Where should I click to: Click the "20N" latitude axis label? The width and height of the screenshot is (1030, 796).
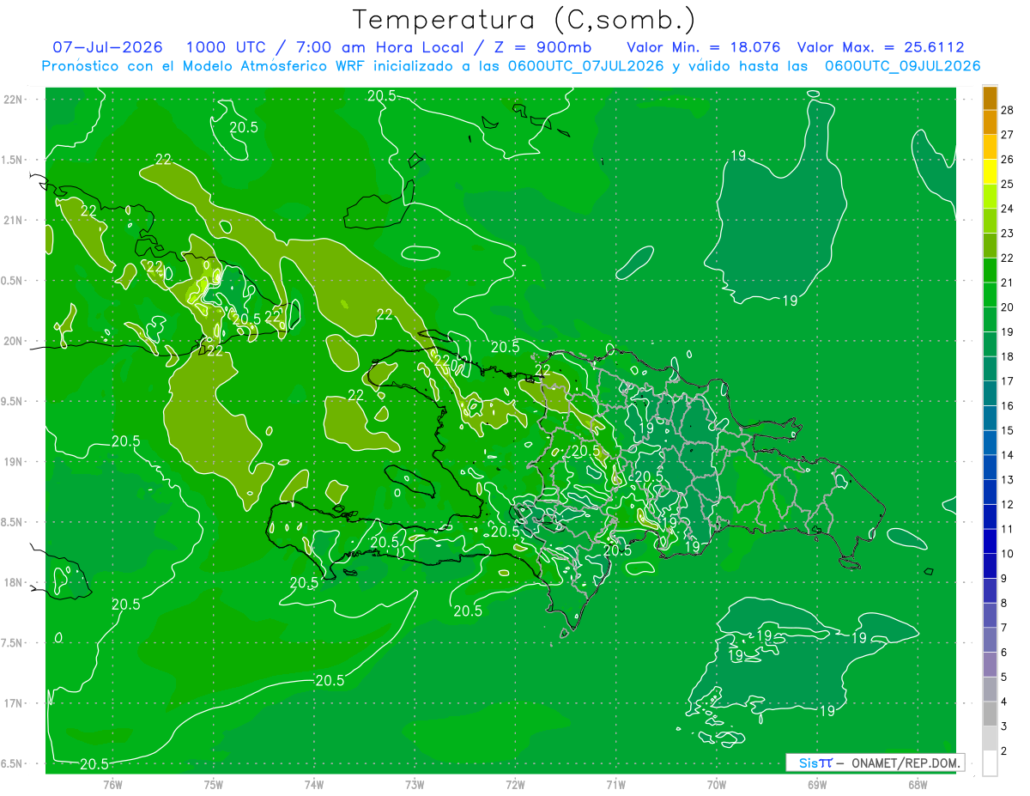coord(13,341)
